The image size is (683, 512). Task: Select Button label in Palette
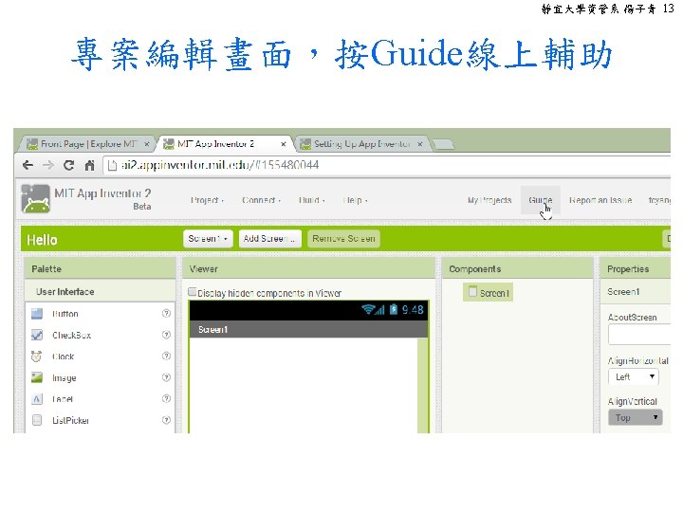point(65,314)
